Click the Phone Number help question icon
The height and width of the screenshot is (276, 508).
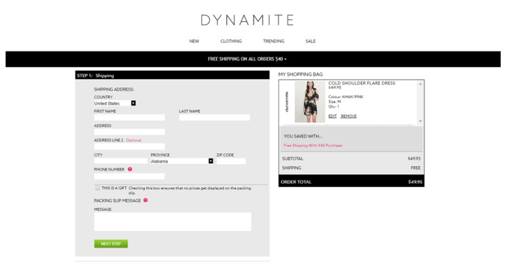(x=130, y=169)
